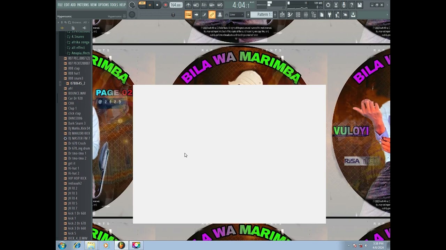Click the 164.000 tempo field

pos(176,5)
